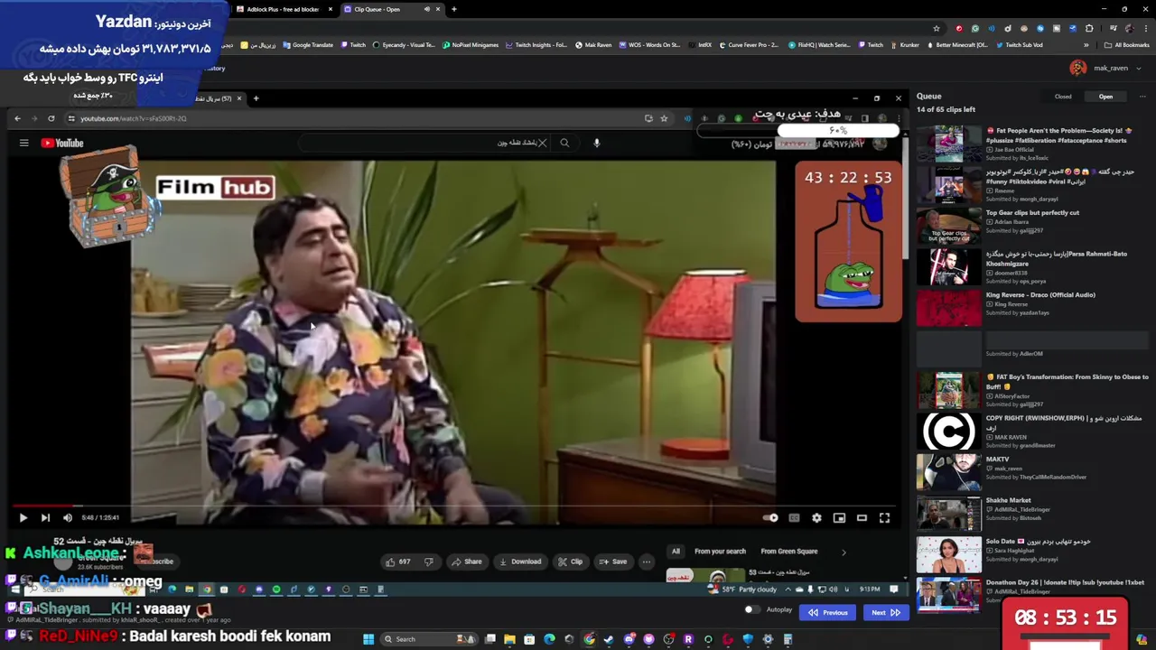Switch player to theater mode
1156x650 pixels.
click(x=862, y=518)
